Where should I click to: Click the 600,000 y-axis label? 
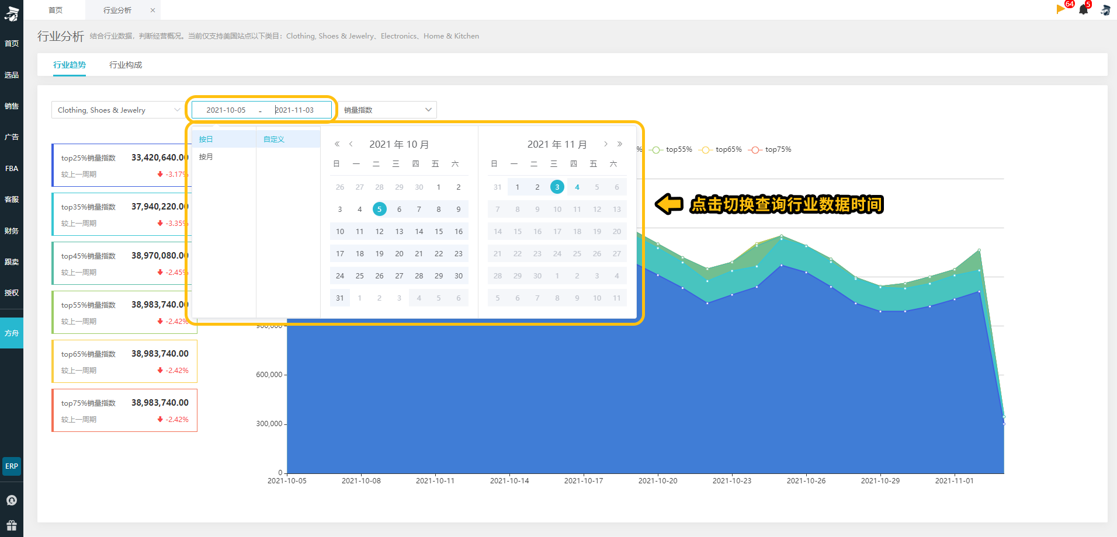269,375
